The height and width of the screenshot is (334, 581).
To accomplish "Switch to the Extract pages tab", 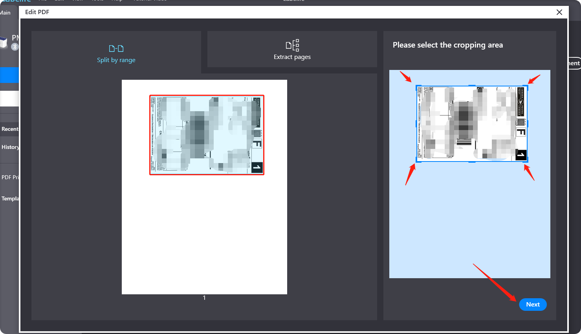I will tap(292, 49).
